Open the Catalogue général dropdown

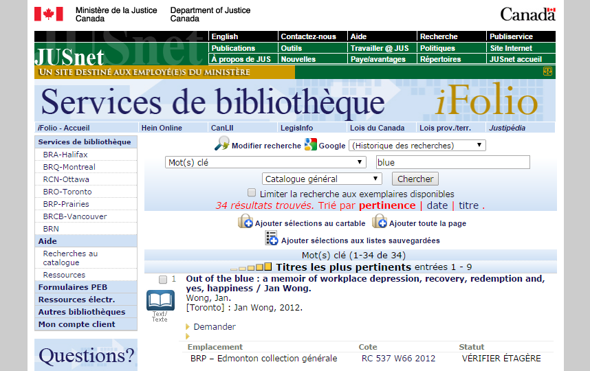tap(322, 179)
